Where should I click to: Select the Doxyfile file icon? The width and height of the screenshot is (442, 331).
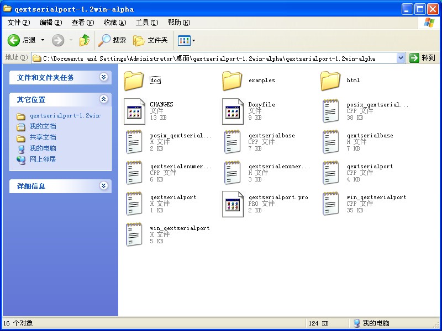(x=233, y=111)
